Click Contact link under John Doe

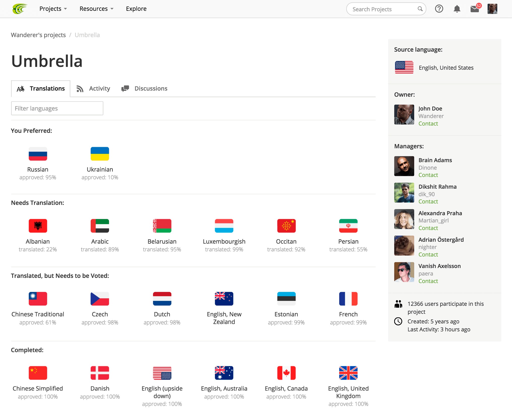click(x=428, y=124)
